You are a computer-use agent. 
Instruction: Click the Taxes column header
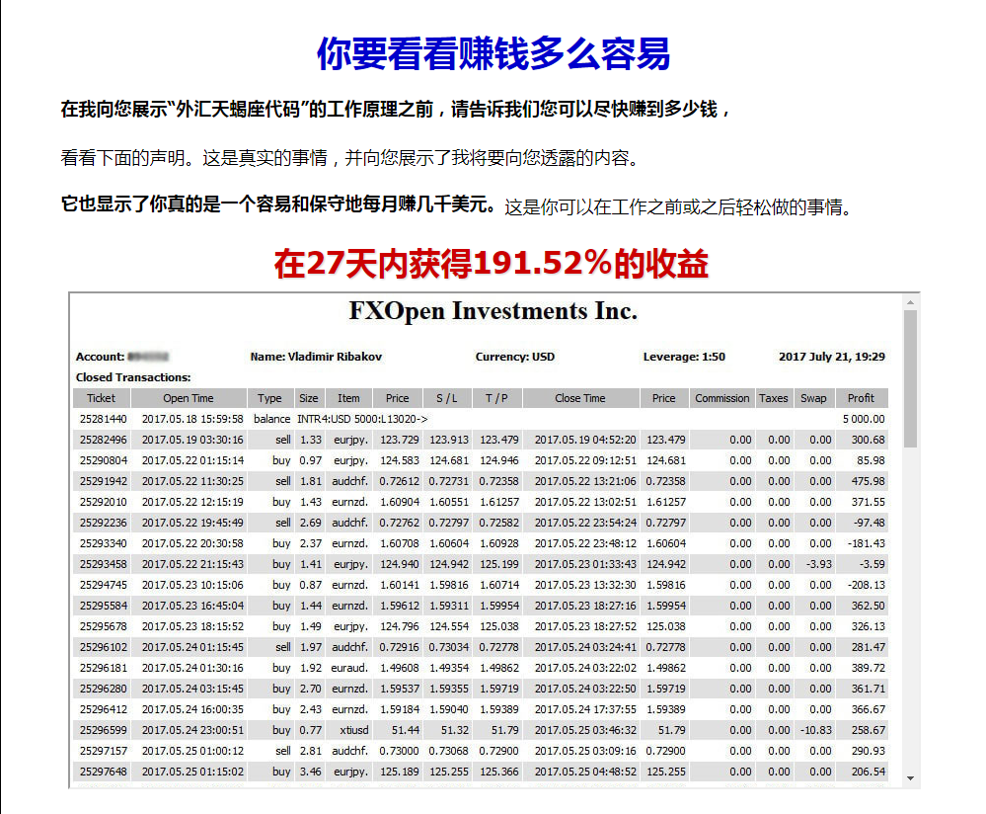coord(774,398)
